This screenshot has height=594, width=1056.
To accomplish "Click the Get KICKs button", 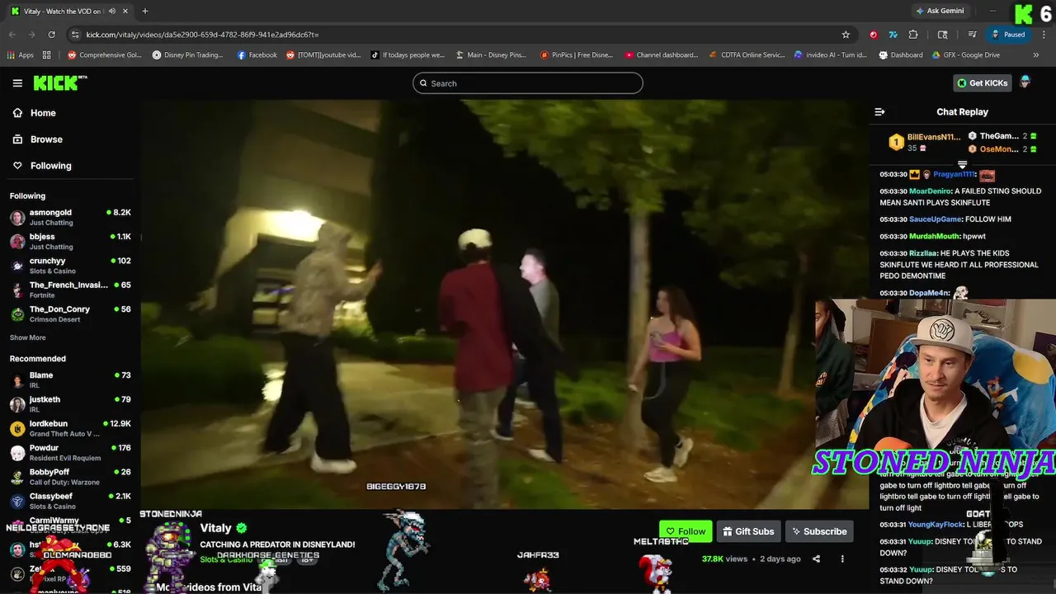I will pyautogui.click(x=983, y=83).
